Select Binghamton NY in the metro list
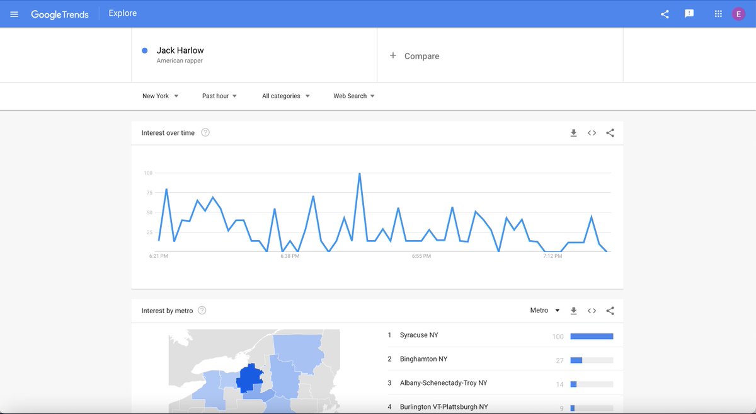756x414 pixels. tap(423, 359)
